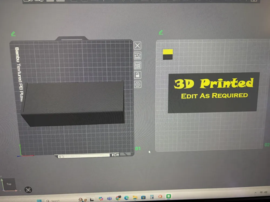Click the plate arrangement layout icon
Image resolution: width=270 pixels, height=202 pixels.
(x=137, y=65)
